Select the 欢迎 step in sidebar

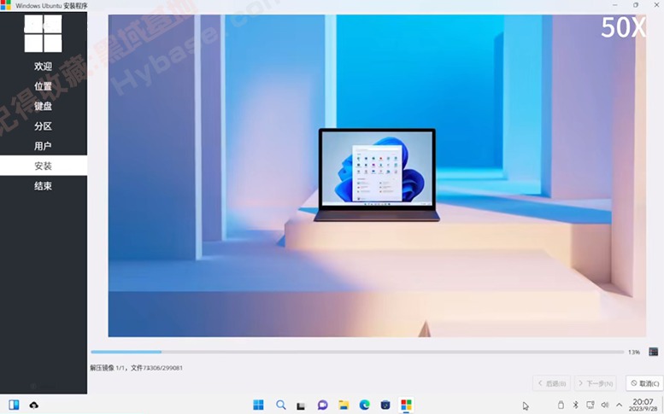44,66
